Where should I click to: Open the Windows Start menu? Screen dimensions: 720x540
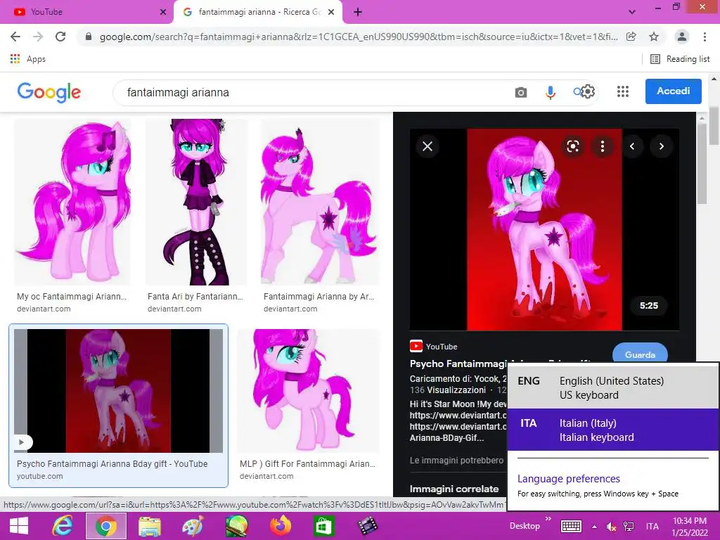(x=18, y=526)
